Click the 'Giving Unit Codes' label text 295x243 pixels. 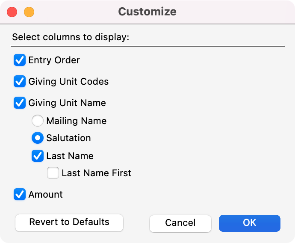pos(68,81)
